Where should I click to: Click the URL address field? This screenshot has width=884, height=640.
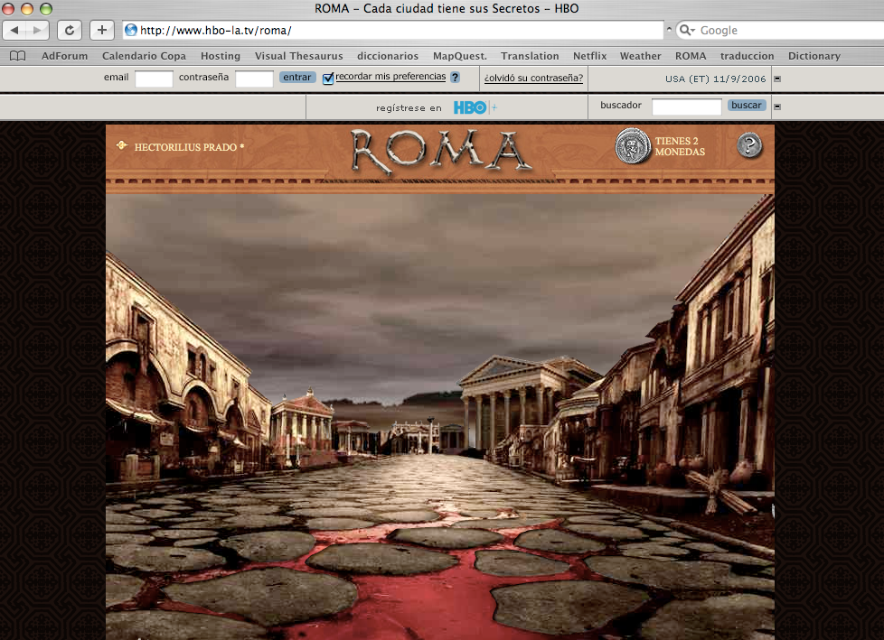pyautogui.click(x=393, y=31)
